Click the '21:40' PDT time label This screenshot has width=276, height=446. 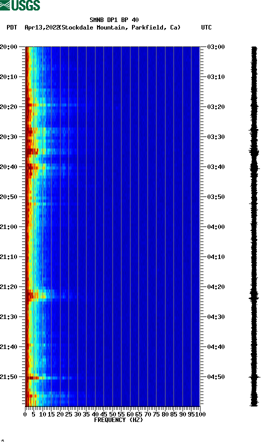tap(8, 346)
